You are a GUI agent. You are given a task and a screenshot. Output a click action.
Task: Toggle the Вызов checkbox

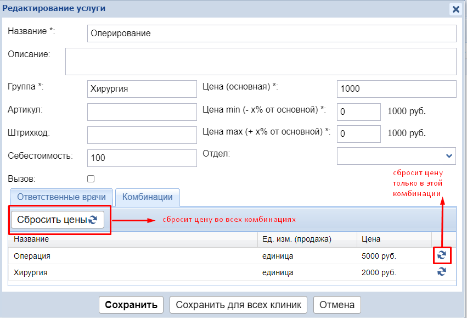pos(91,178)
